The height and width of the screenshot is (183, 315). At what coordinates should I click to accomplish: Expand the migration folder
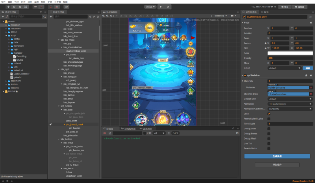[6, 25]
